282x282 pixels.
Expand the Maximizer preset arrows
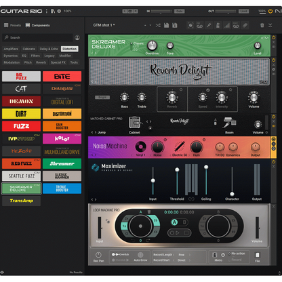(94, 199)
